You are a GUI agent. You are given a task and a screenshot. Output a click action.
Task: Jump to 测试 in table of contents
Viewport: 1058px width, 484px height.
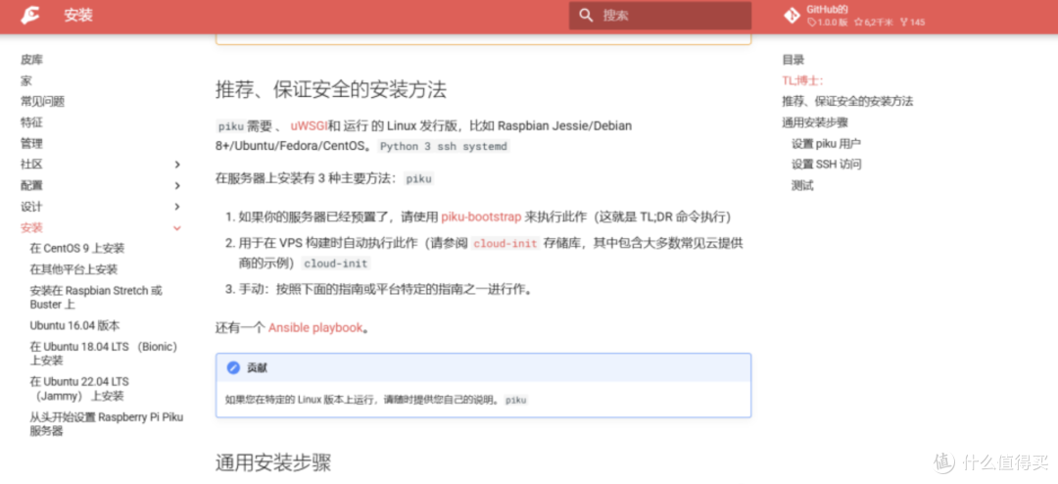point(802,185)
